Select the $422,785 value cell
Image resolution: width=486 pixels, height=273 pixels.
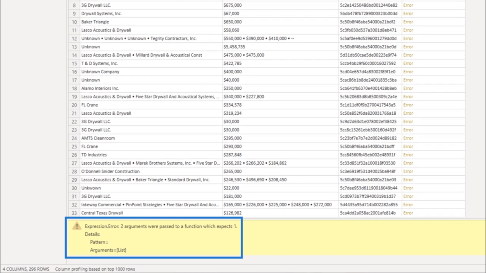tap(280, 64)
